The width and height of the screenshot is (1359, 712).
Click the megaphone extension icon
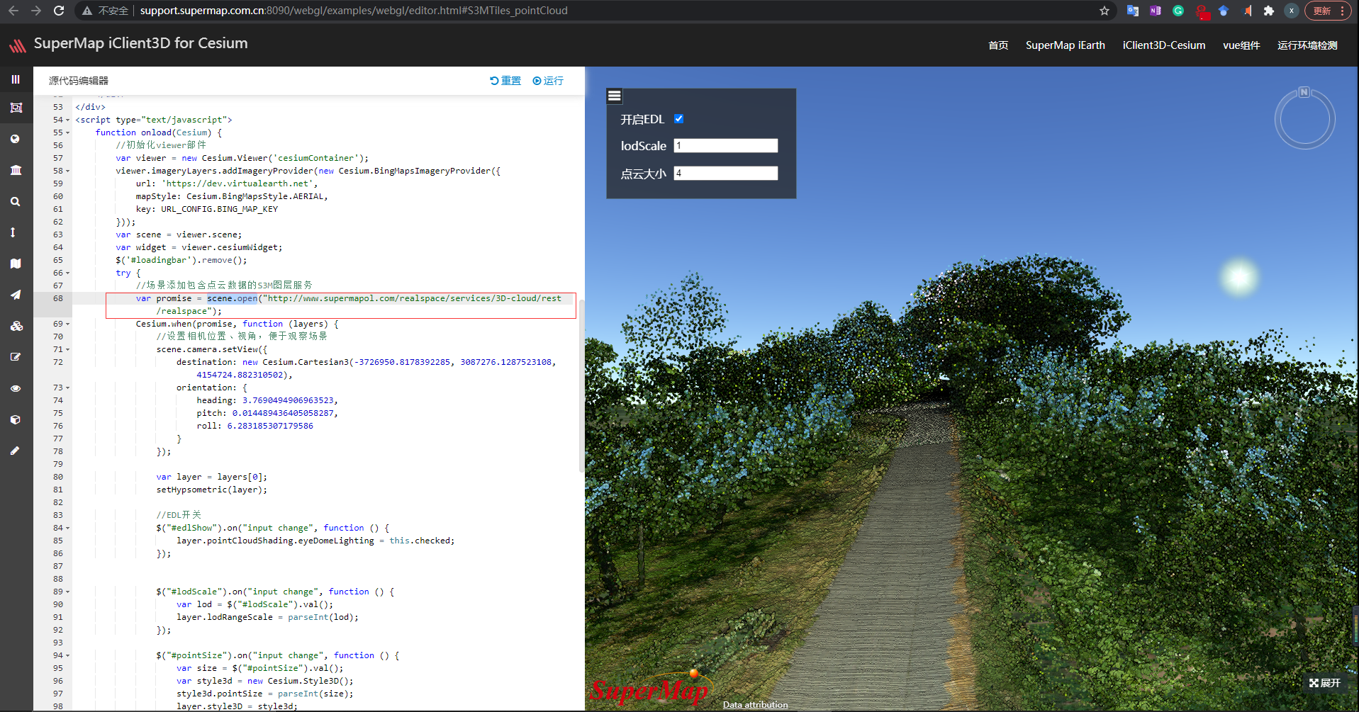click(1246, 11)
